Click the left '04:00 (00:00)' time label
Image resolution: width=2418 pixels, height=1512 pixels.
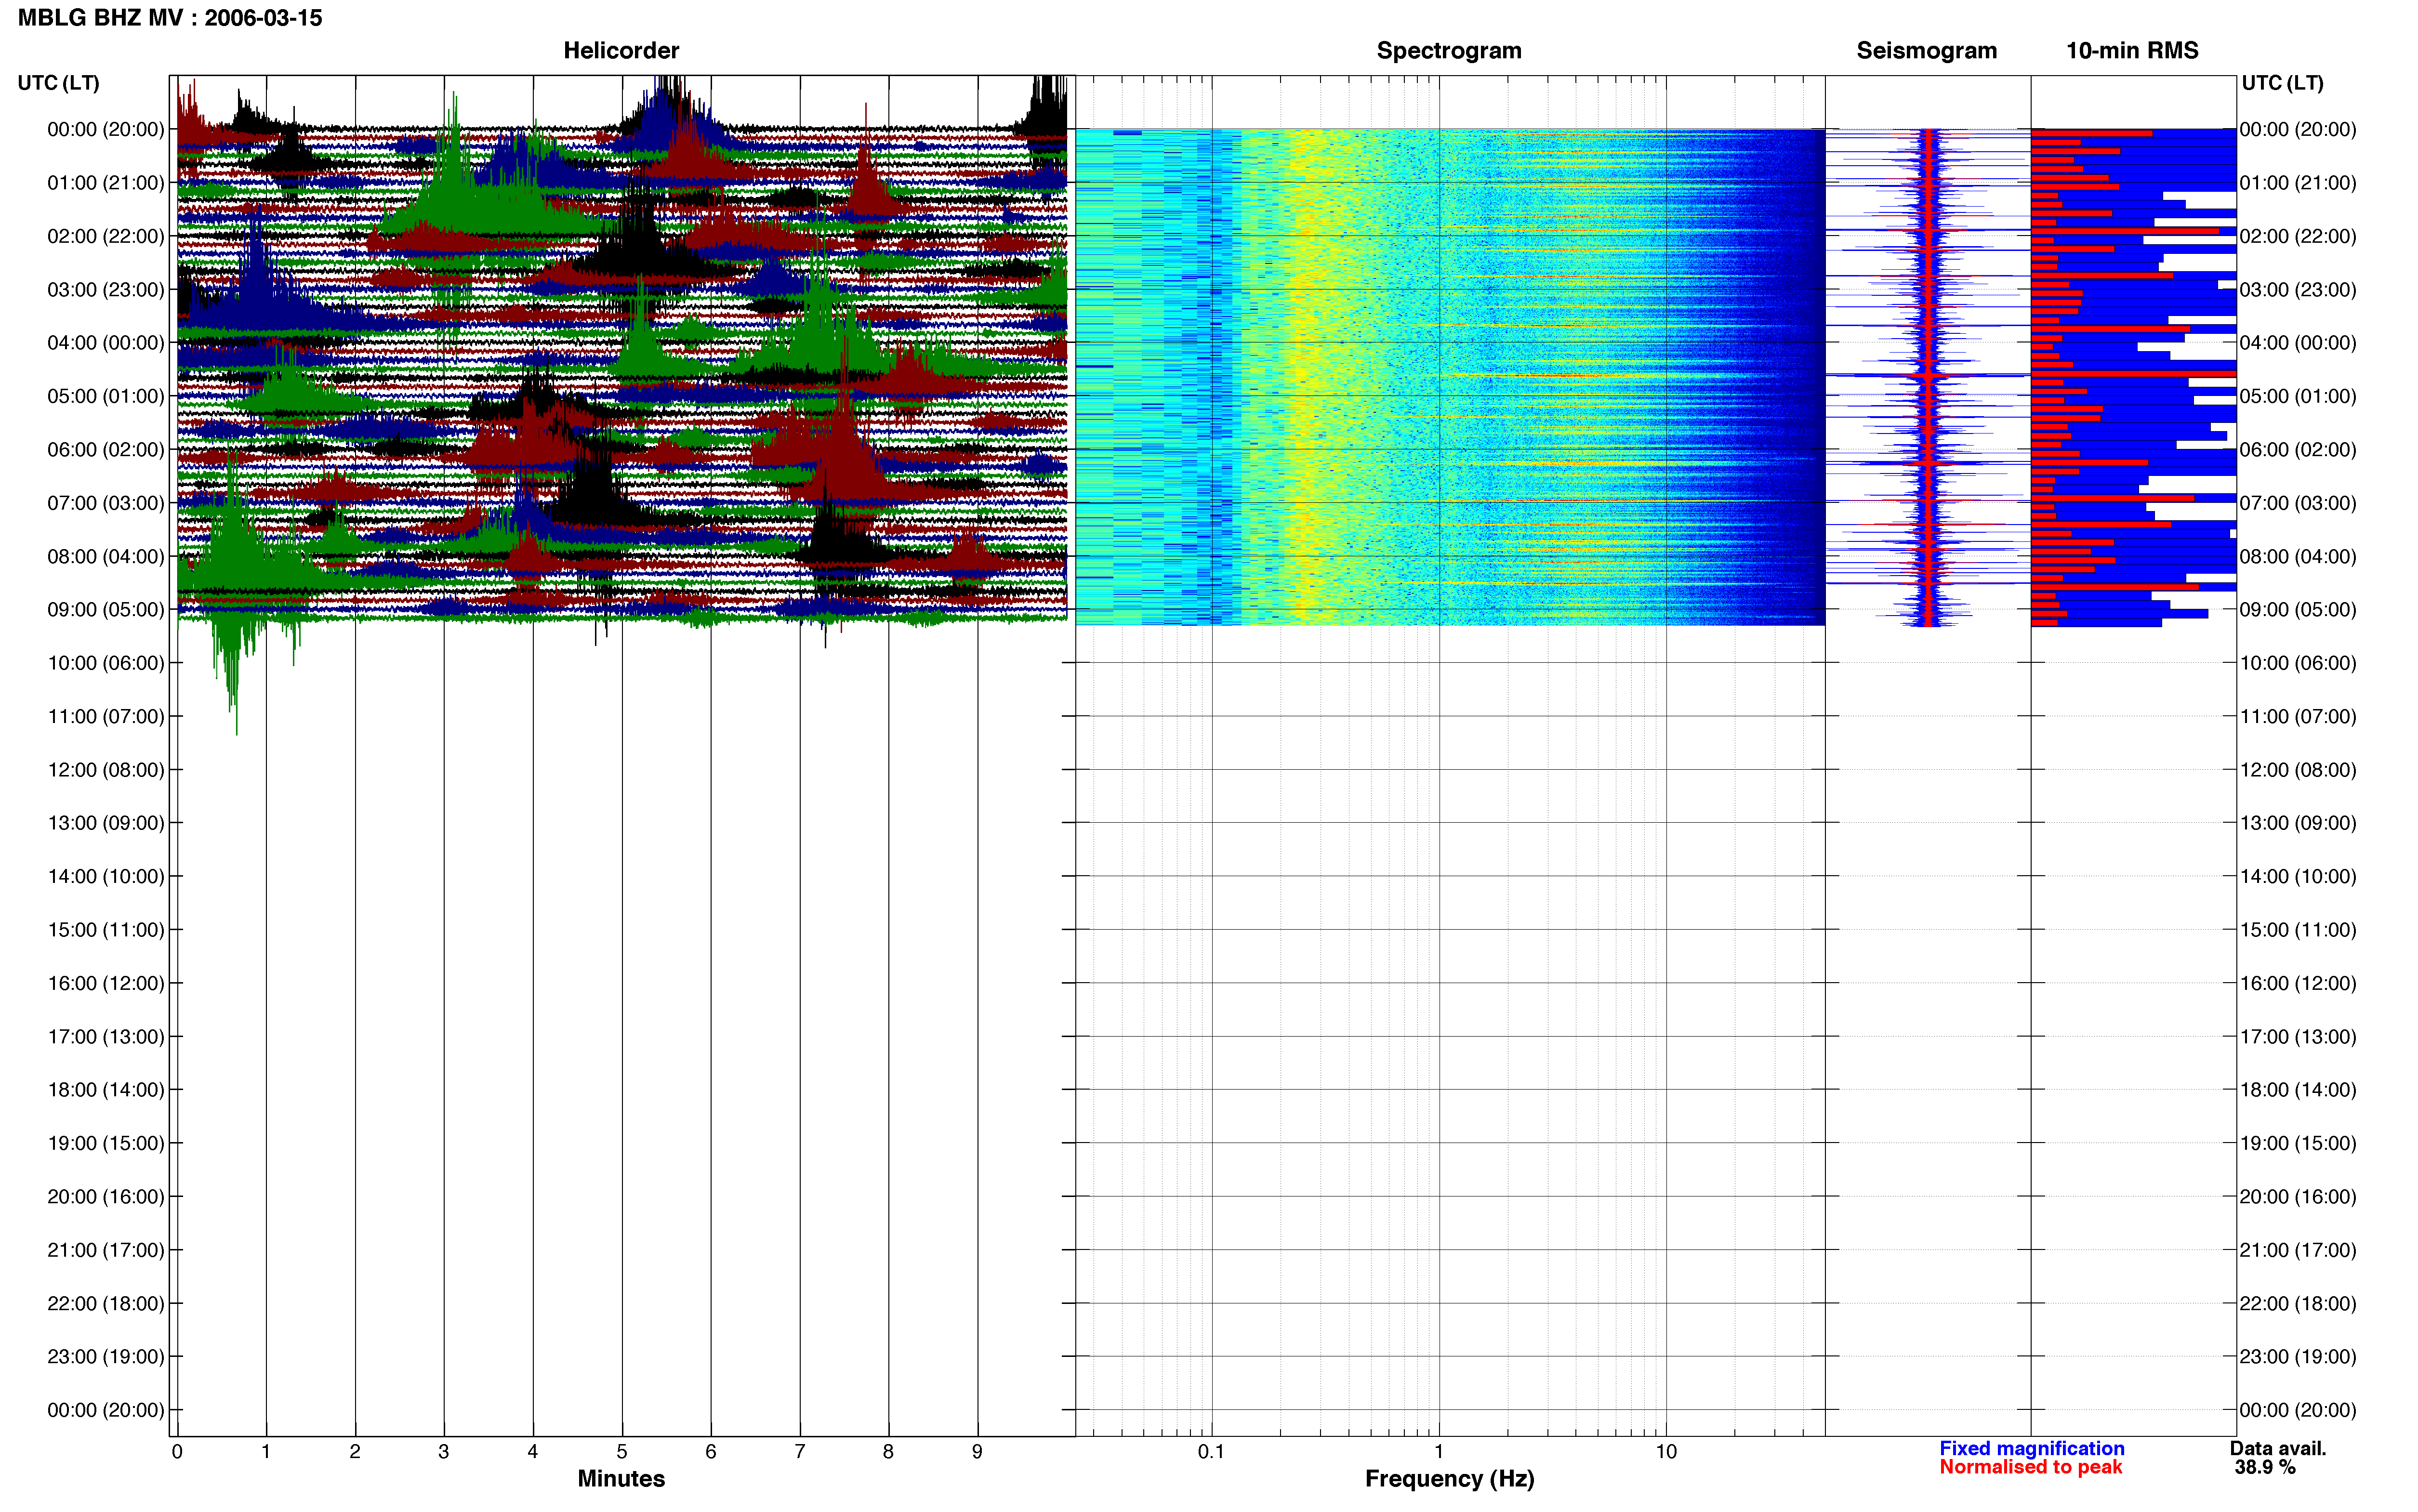(x=106, y=343)
